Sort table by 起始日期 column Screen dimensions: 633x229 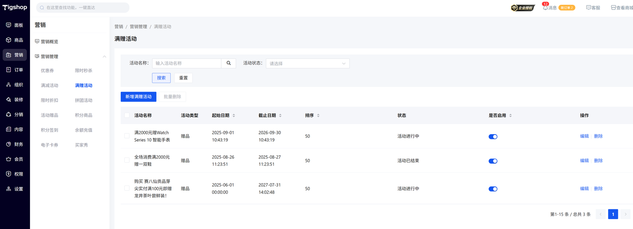point(233,115)
